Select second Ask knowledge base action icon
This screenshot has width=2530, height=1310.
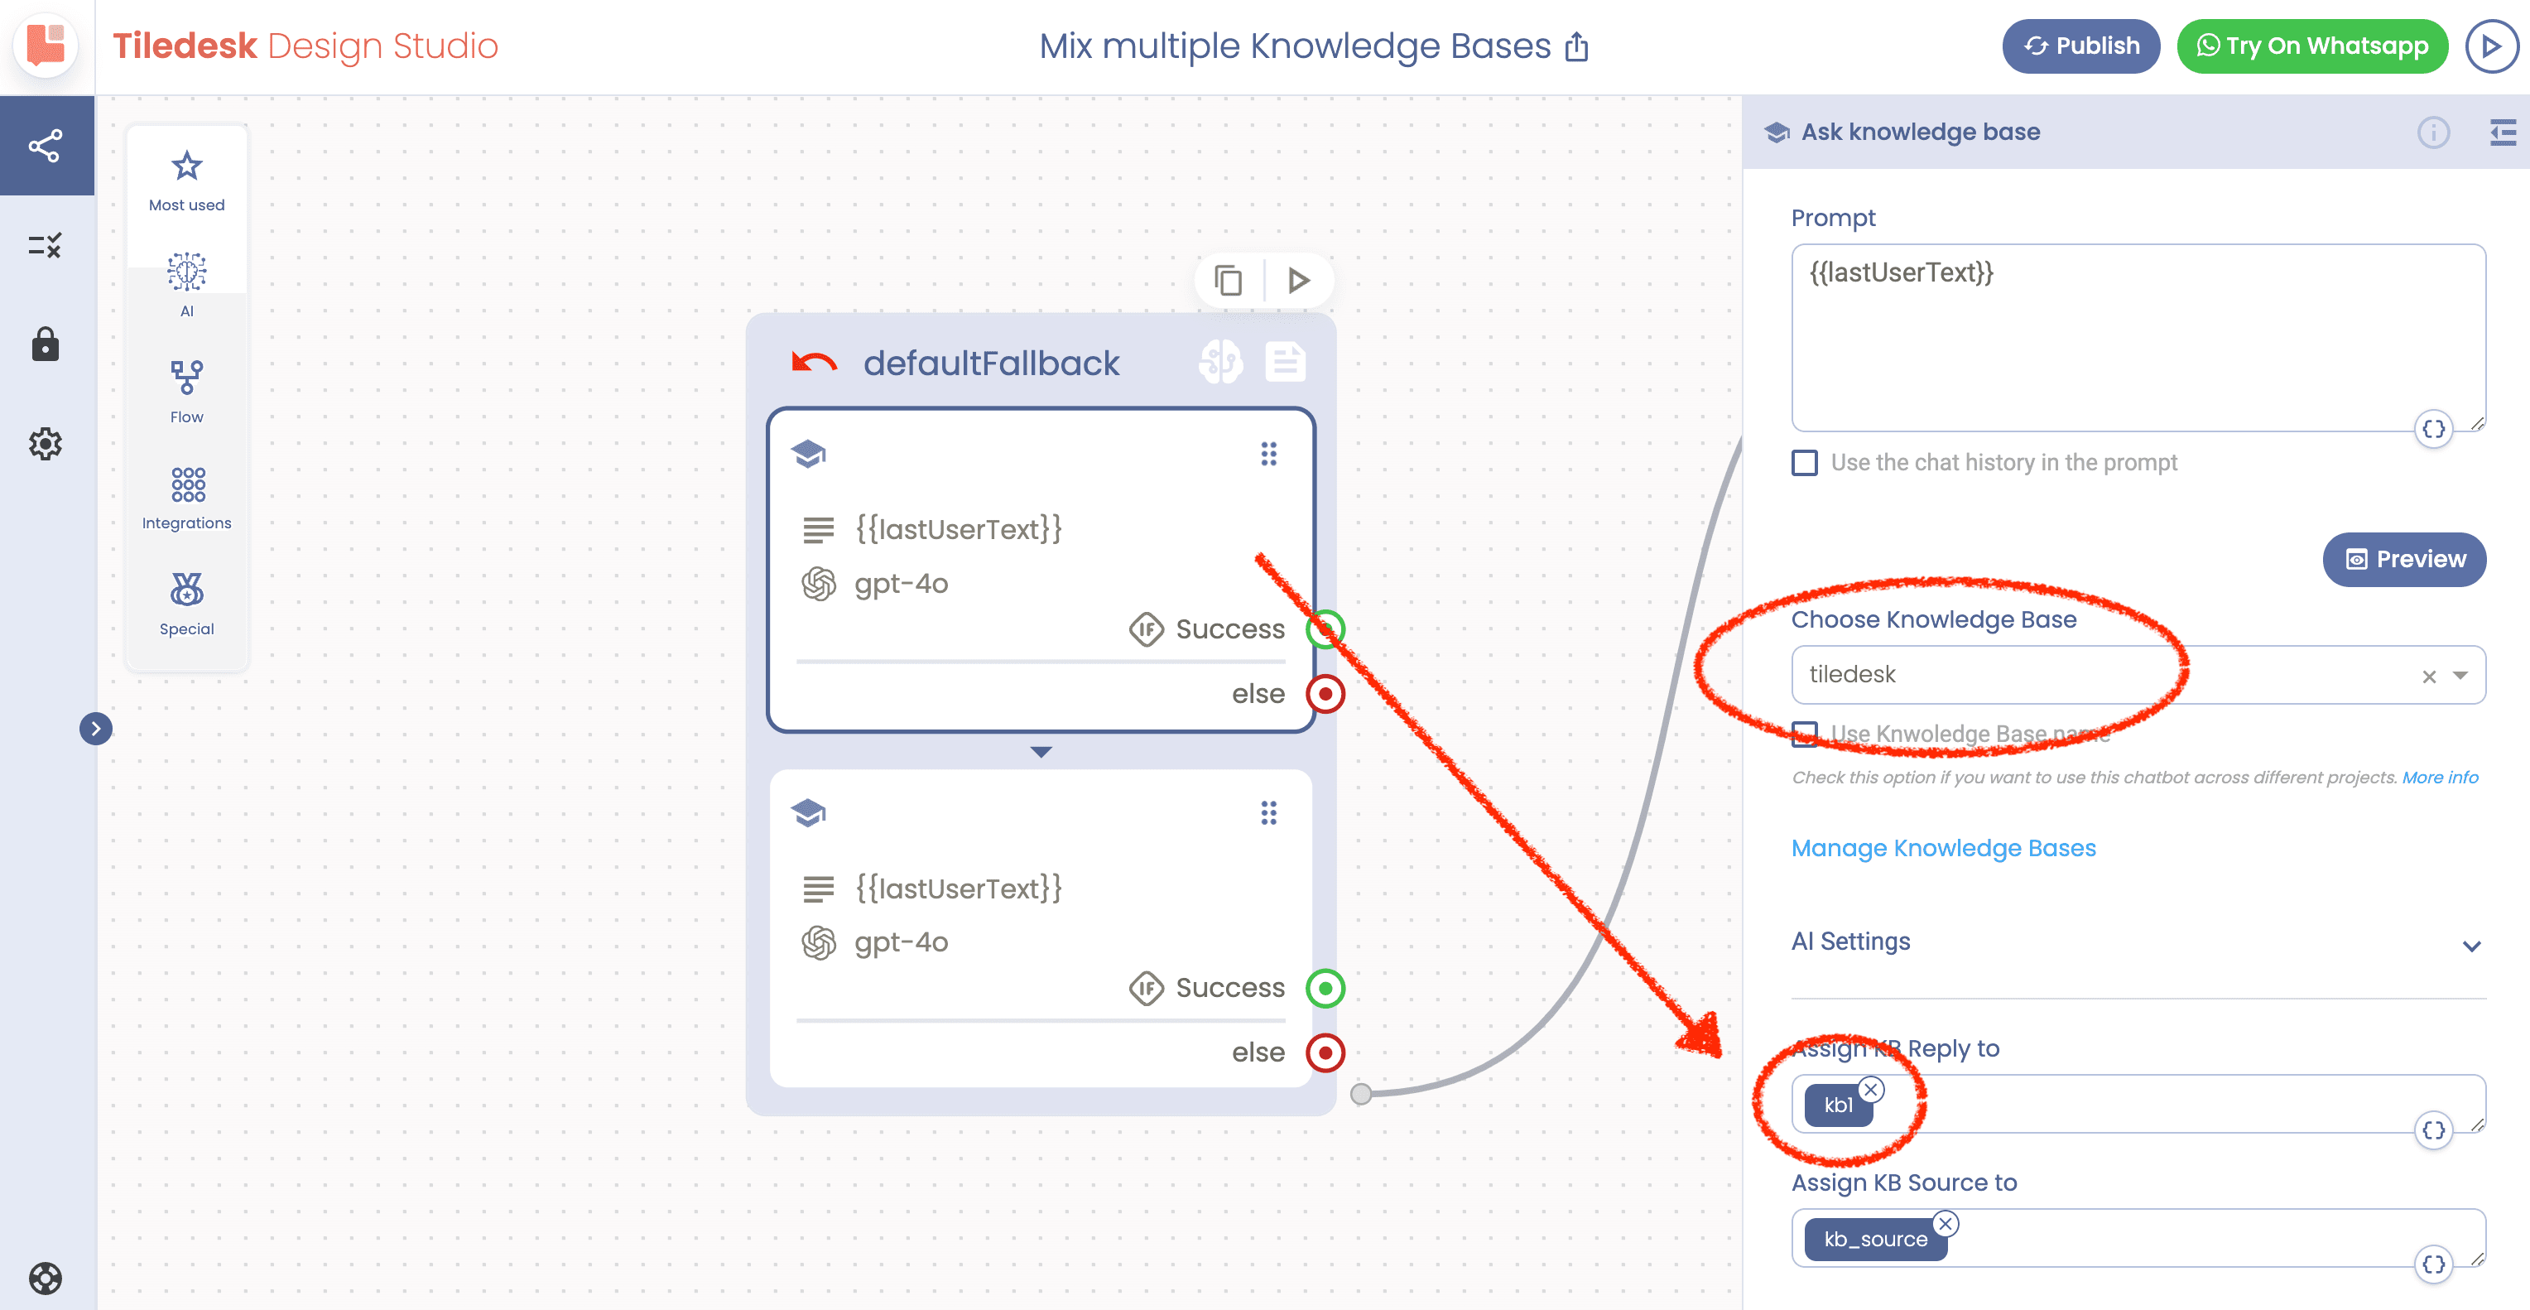pos(808,813)
